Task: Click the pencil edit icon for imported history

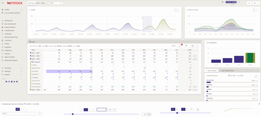Action: click(x=256, y=76)
